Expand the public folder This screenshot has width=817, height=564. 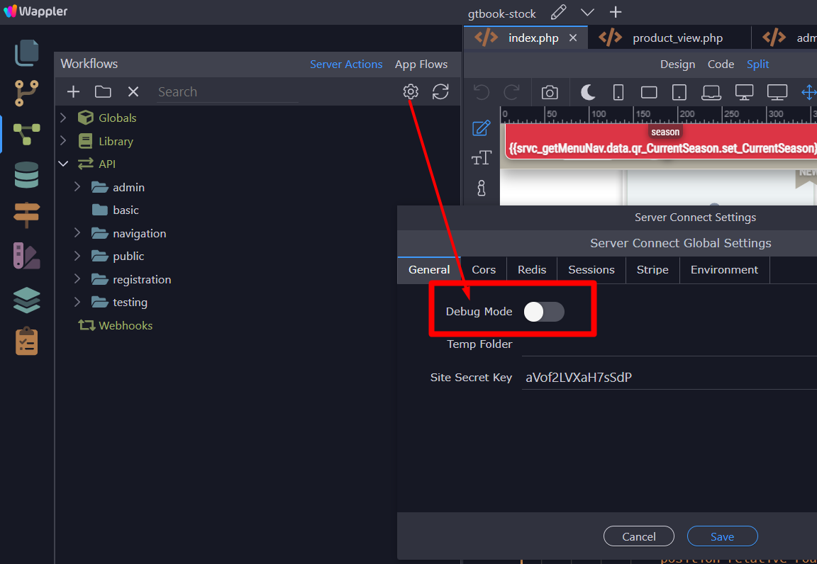(x=77, y=256)
